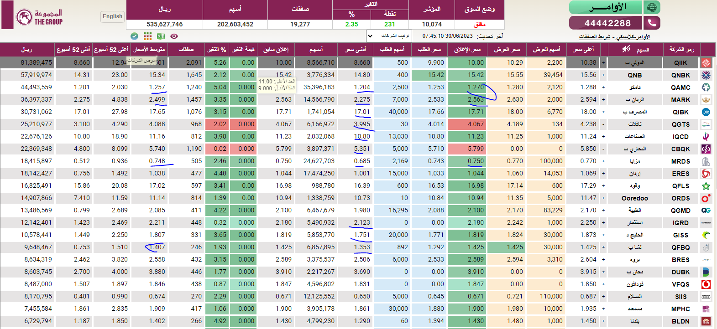Open the BLDN company logo icon
717x329 pixels.
click(x=706, y=321)
